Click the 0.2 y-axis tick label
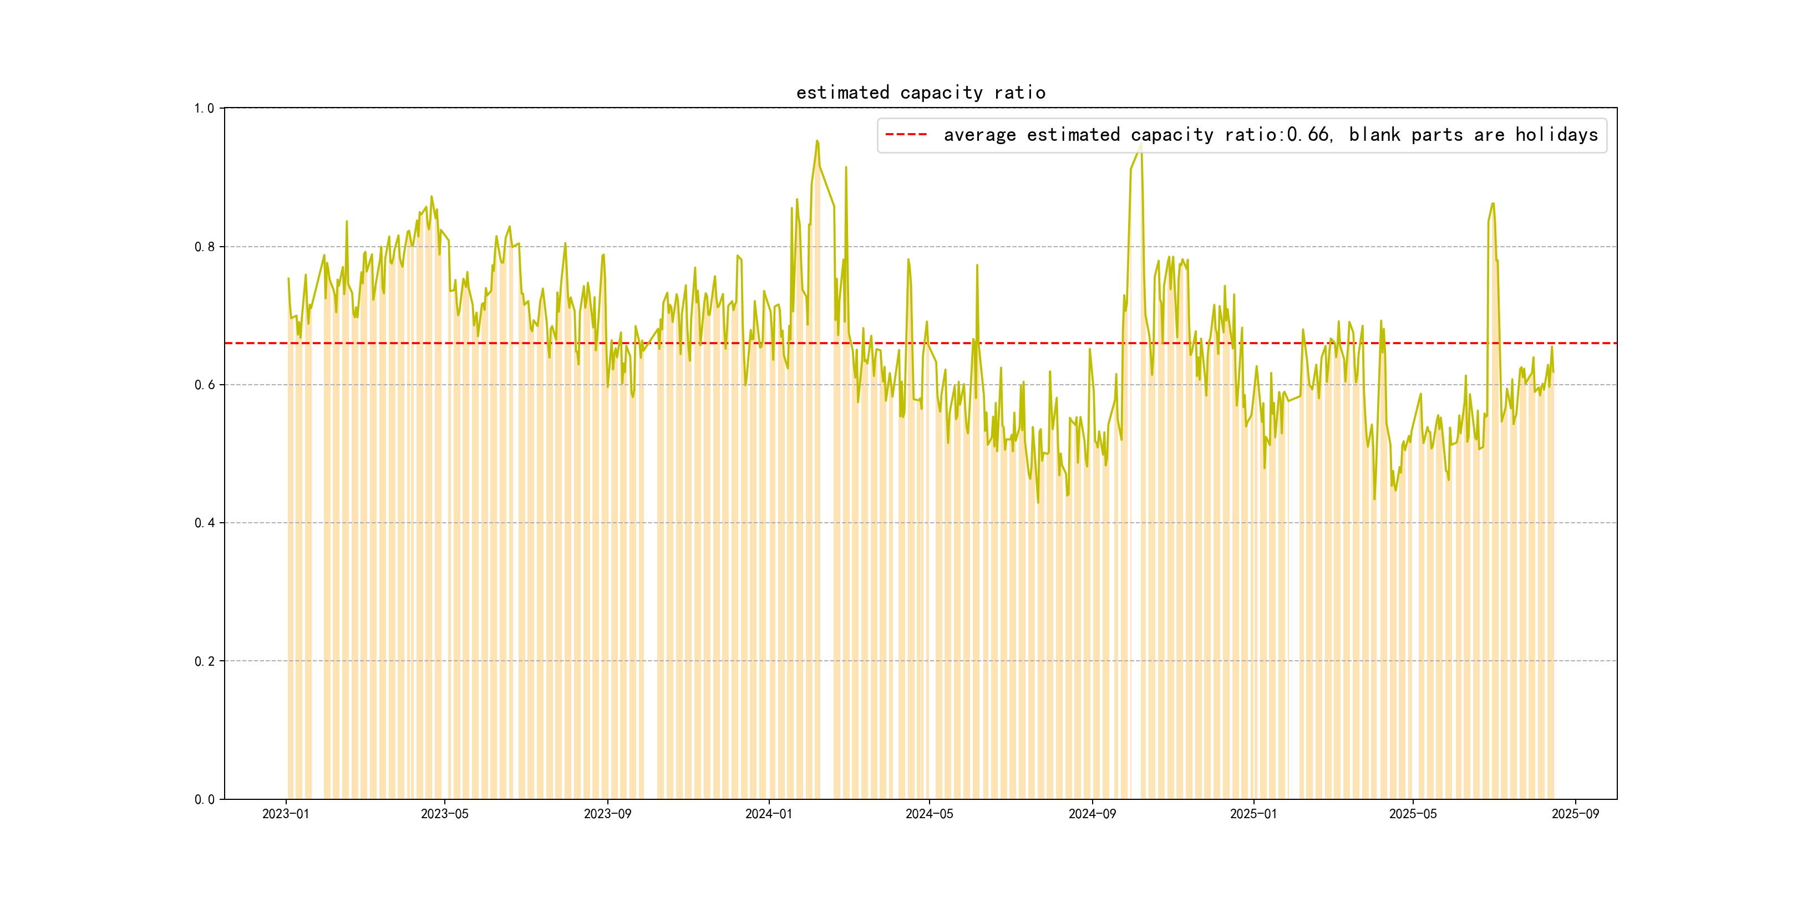 click(204, 661)
